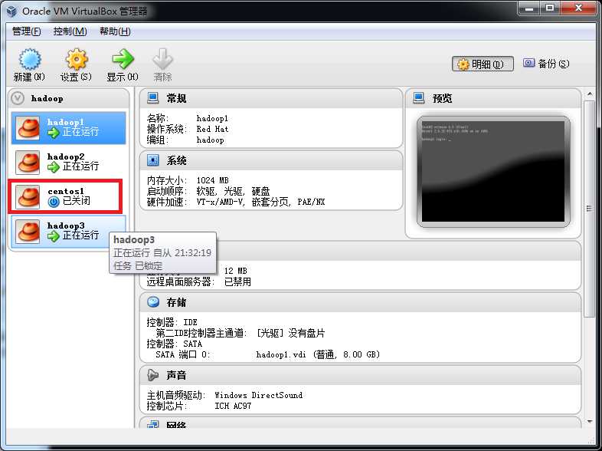Image resolution: width=602 pixels, height=451 pixels.
Task: Click the group value 'hadoop' in 常规
Action: point(210,140)
